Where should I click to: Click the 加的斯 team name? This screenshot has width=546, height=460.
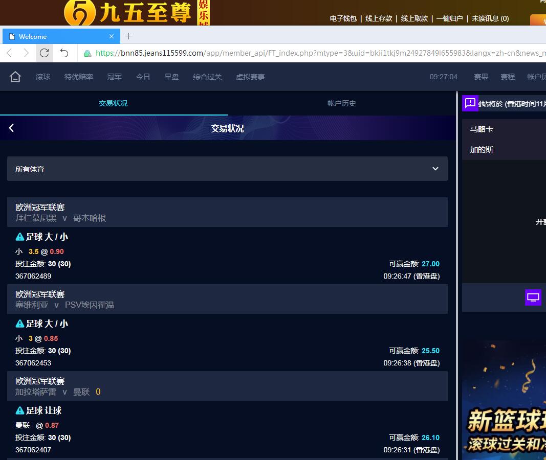(482, 150)
